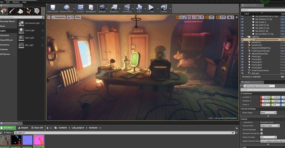Image resolution: width=285 pixels, height=148 pixels.
Task: Select FirstPersonCharacter in World Outliner
Action: pyautogui.click(x=260, y=51)
